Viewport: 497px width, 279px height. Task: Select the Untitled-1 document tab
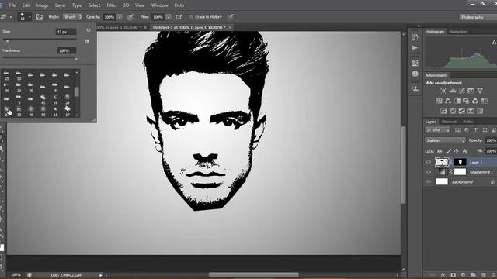(189, 28)
